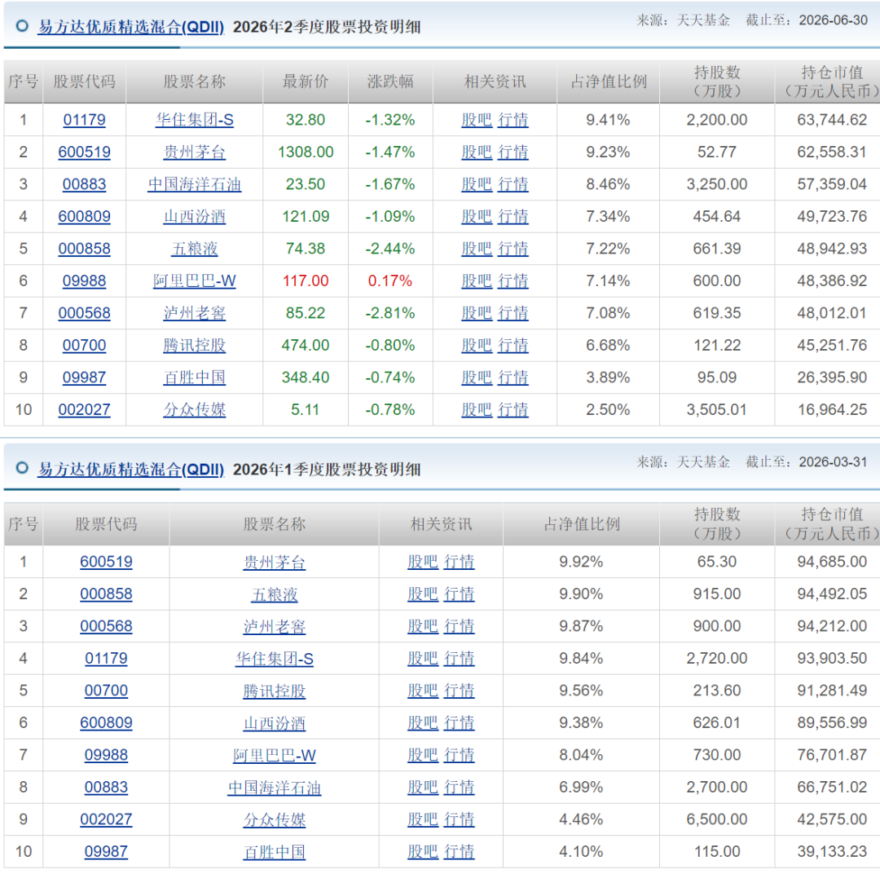
Task: Click stock code 600809 in 1季度 table
Action: 106,722
